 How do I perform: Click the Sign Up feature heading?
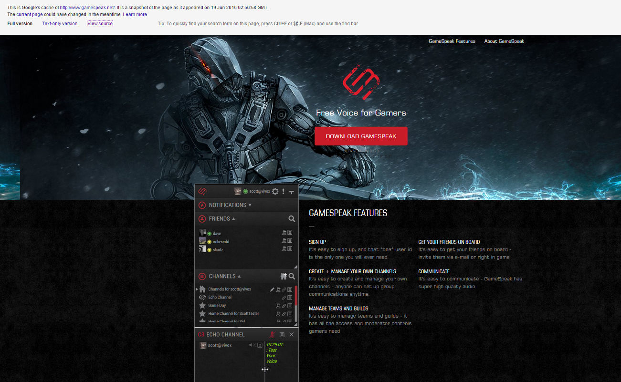[x=317, y=242]
